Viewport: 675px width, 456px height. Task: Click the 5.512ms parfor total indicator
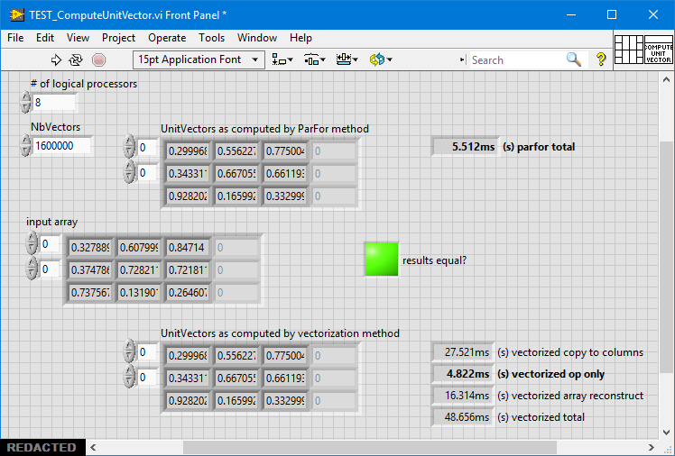(465, 147)
